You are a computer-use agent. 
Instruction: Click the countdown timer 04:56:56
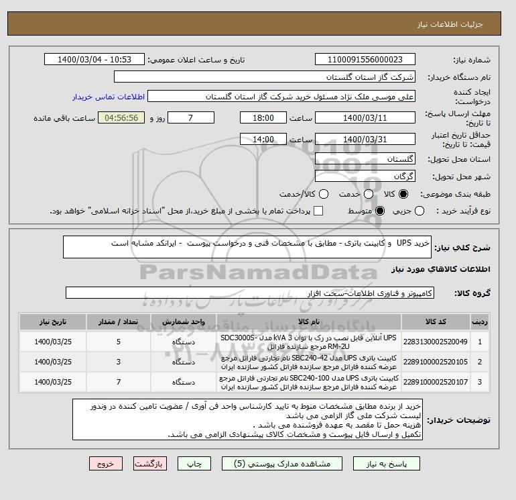tap(121, 117)
